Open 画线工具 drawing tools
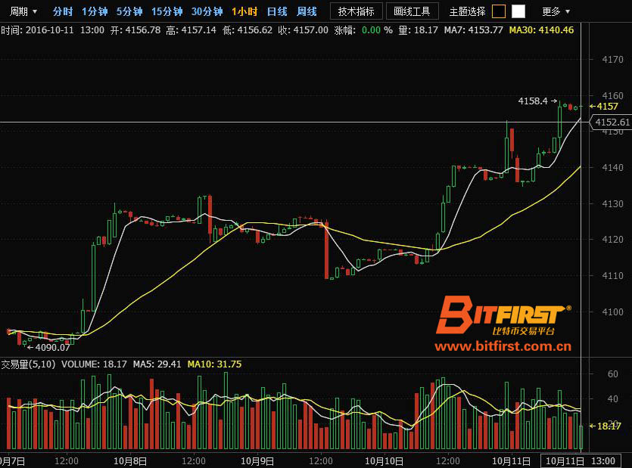 [412, 11]
